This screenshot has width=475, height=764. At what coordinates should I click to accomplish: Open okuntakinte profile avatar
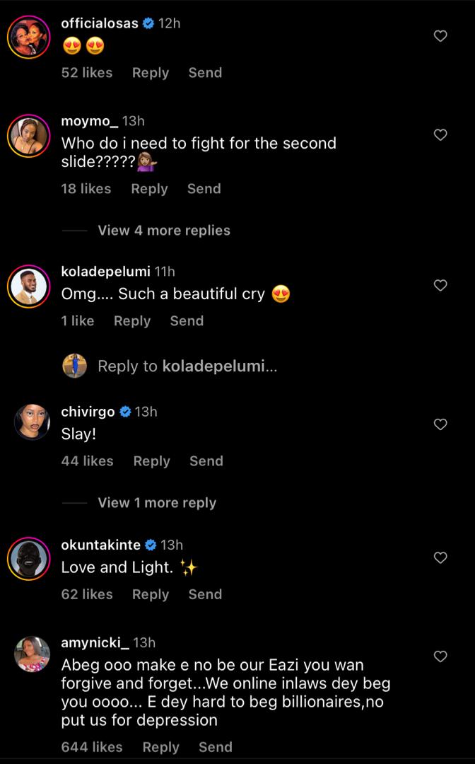pos(29,558)
